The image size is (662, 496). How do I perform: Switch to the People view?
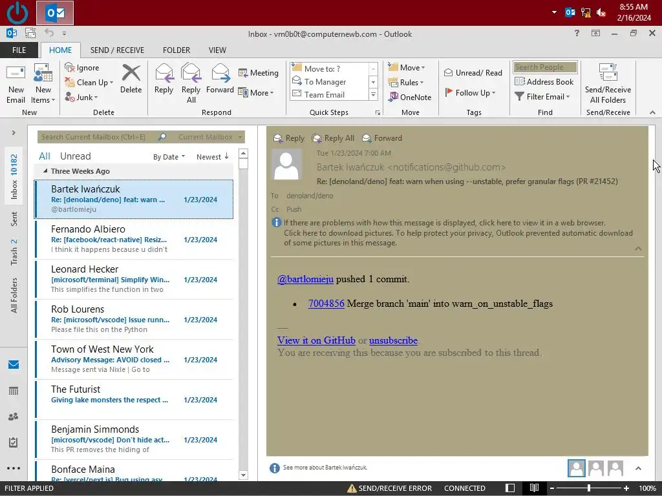(x=14, y=417)
